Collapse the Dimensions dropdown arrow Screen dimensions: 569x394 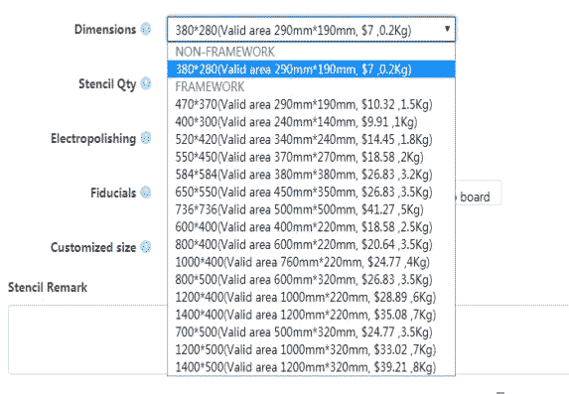[448, 29]
